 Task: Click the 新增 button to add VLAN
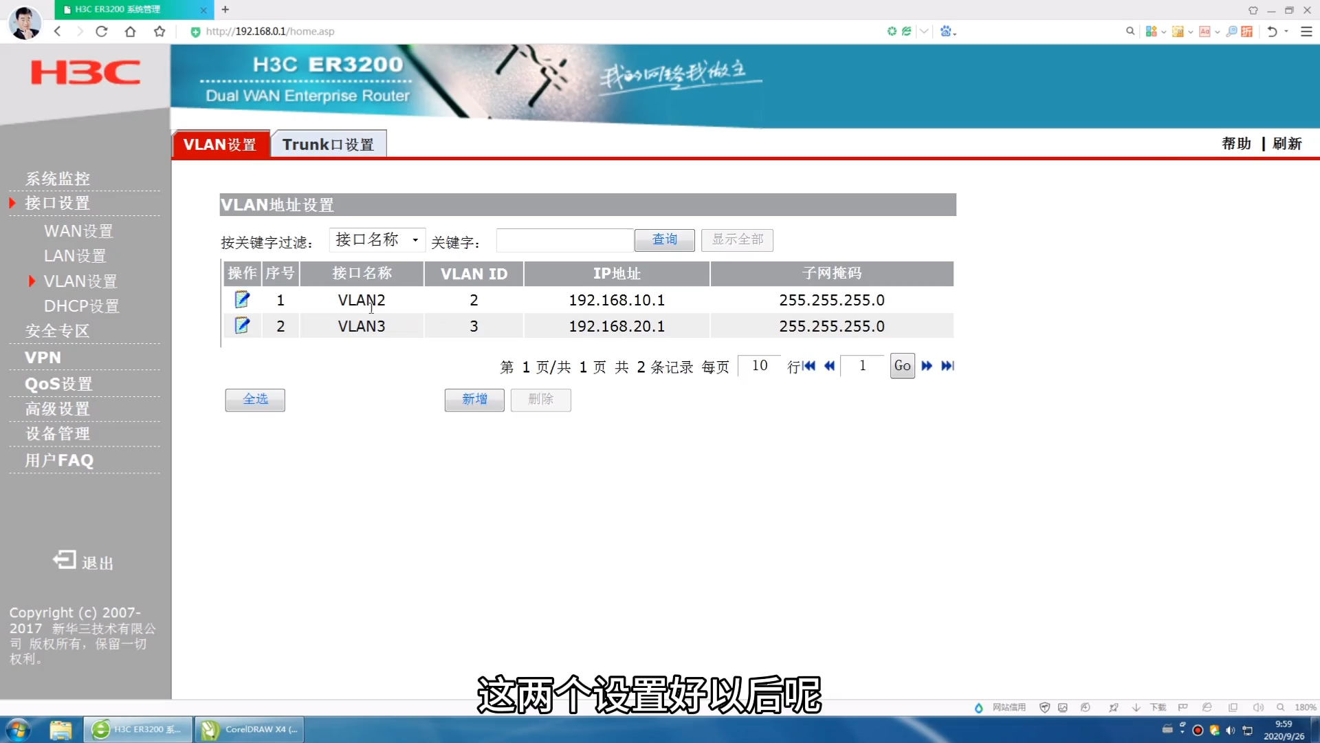click(x=474, y=400)
